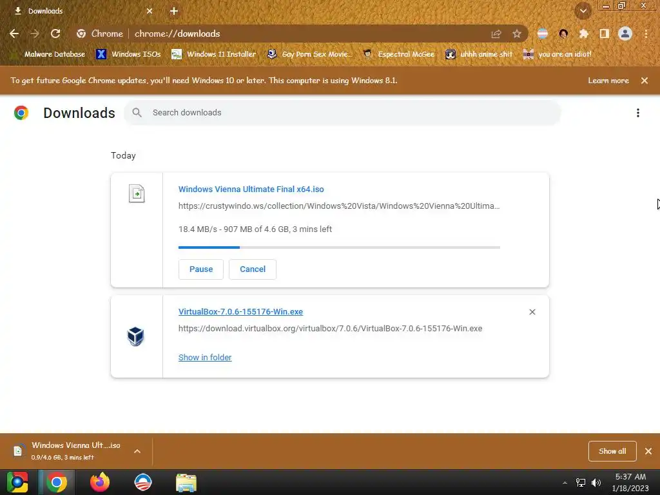660x495 pixels.
Task: Open downloads page more actions menu
Action: pos(638,112)
